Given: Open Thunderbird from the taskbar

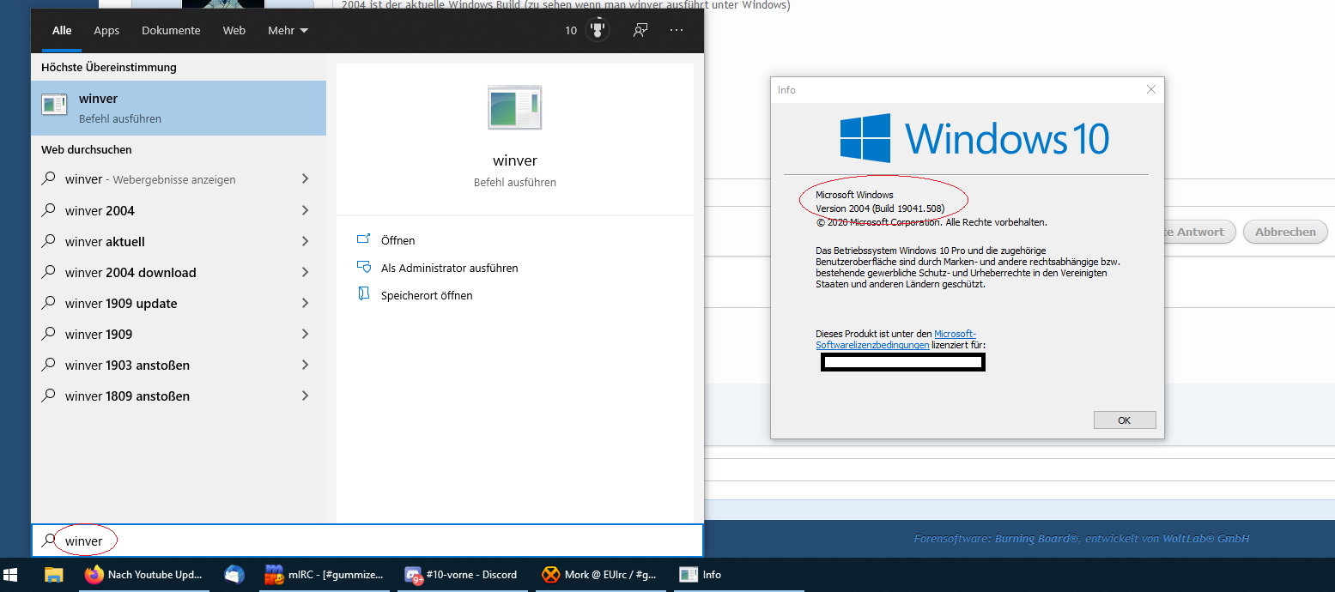Looking at the screenshot, I should tap(234, 575).
